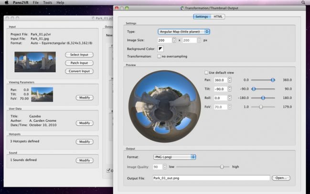310x194 pixels.
Task: Click Modify for Sound
Action: 85,161
